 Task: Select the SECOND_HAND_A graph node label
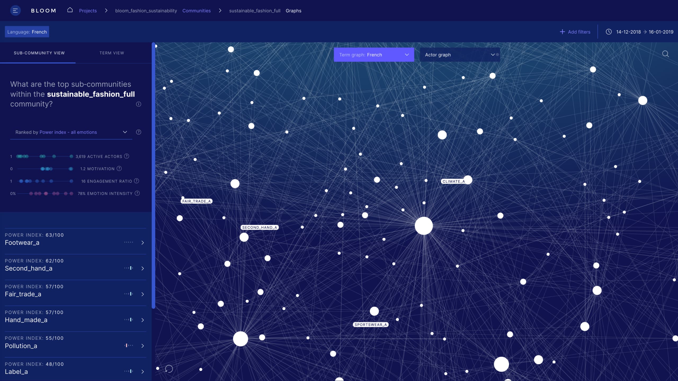click(260, 228)
